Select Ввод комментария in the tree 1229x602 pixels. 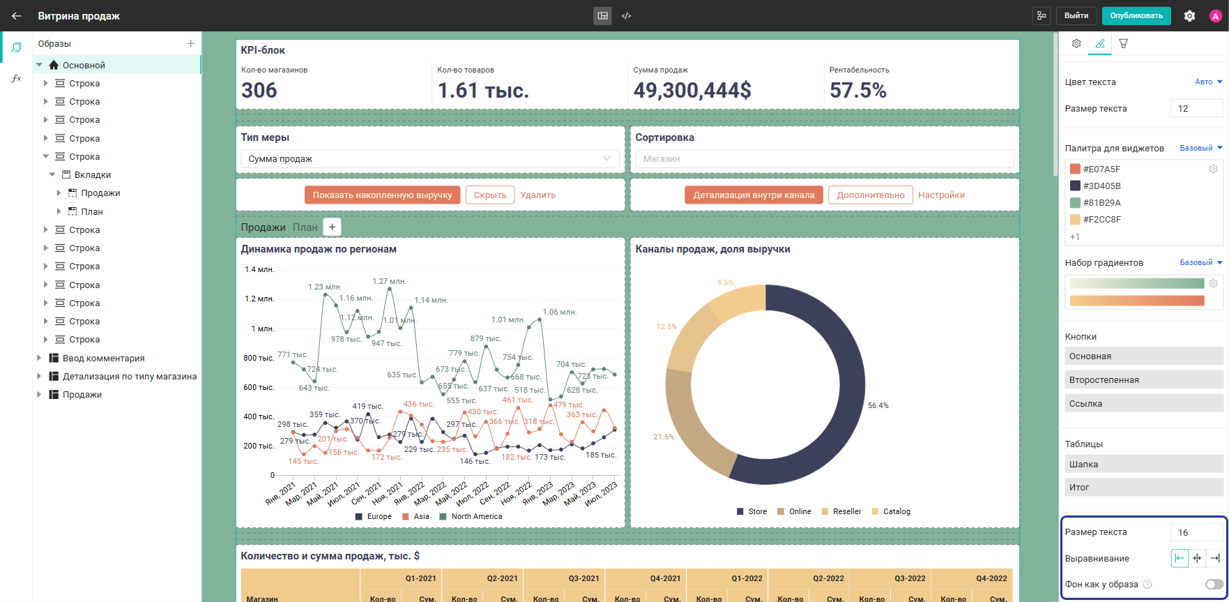104,358
